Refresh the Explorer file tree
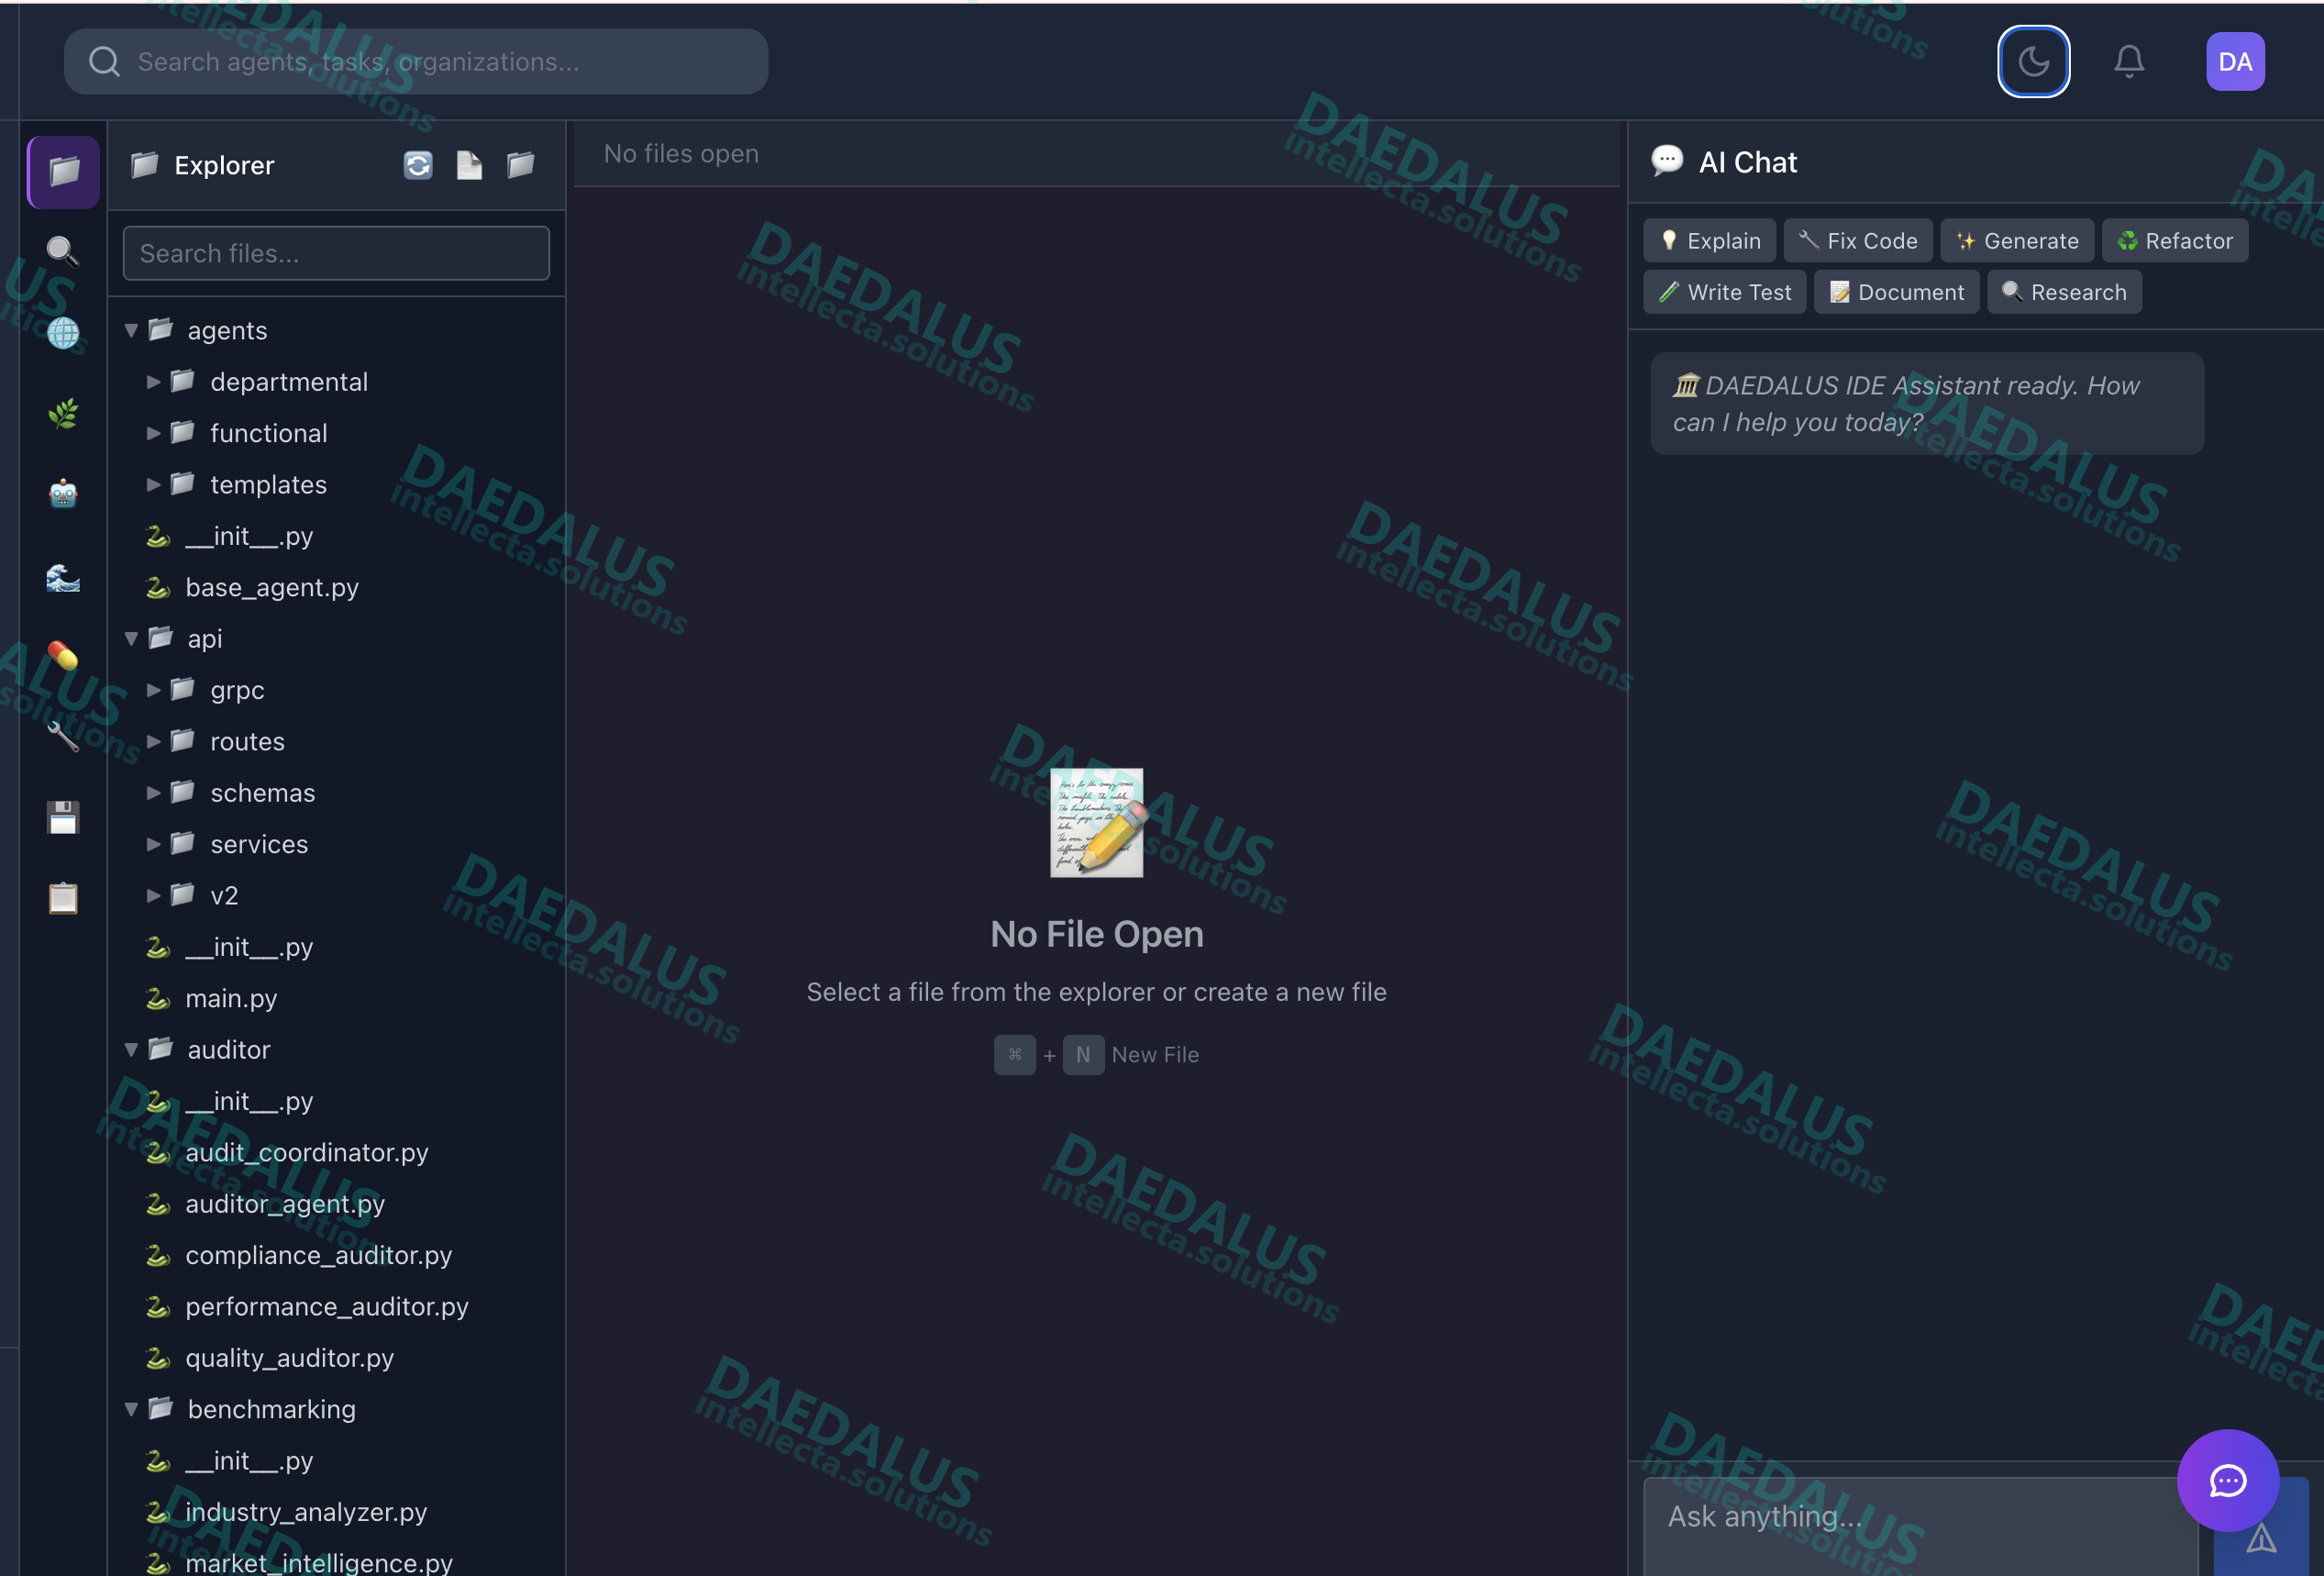The height and width of the screenshot is (1576, 2324). coord(418,165)
